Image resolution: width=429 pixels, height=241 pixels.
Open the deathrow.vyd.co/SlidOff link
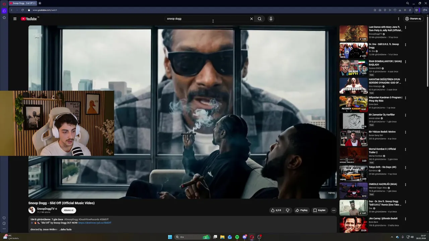[x=95, y=223]
